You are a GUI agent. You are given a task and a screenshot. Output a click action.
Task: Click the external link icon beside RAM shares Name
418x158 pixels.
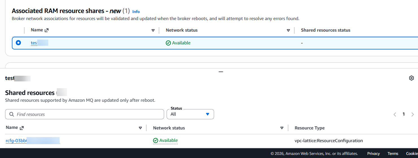pyautogui.click(x=47, y=30)
